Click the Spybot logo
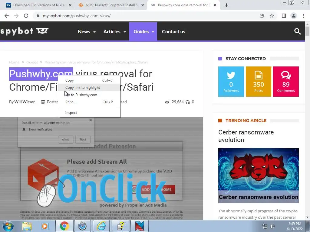The width and height of the screenshot is (310, 232). click(24, 31)
